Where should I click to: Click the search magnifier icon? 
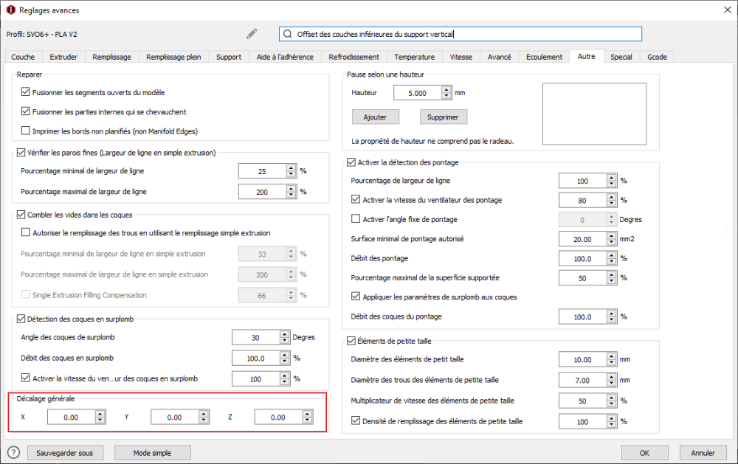pos(288,34)
